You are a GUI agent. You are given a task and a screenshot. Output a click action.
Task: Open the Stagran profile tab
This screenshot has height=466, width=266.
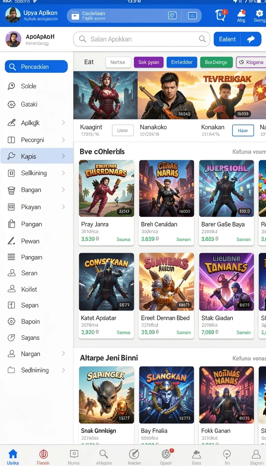pyautogui.click(x=256, y=457)
